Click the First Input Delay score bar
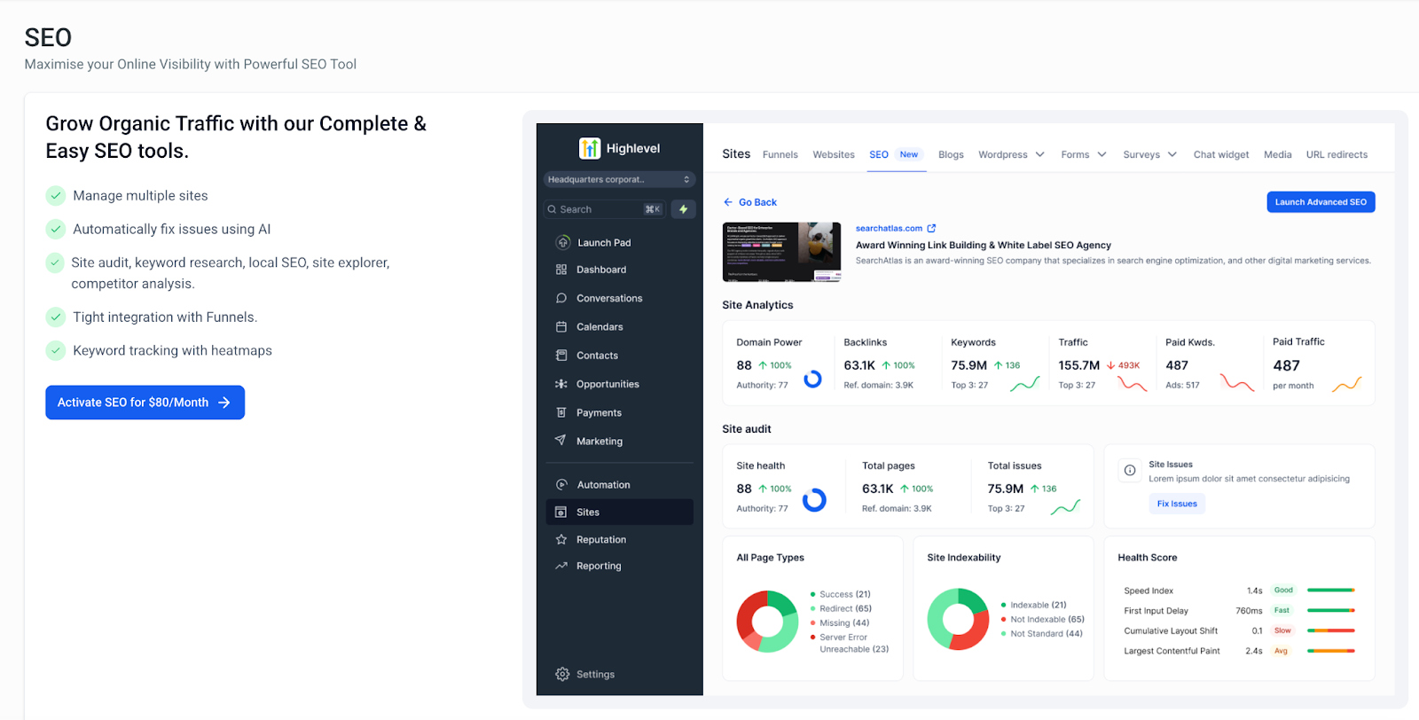Screen dimensions: 1419x720 1331,610
